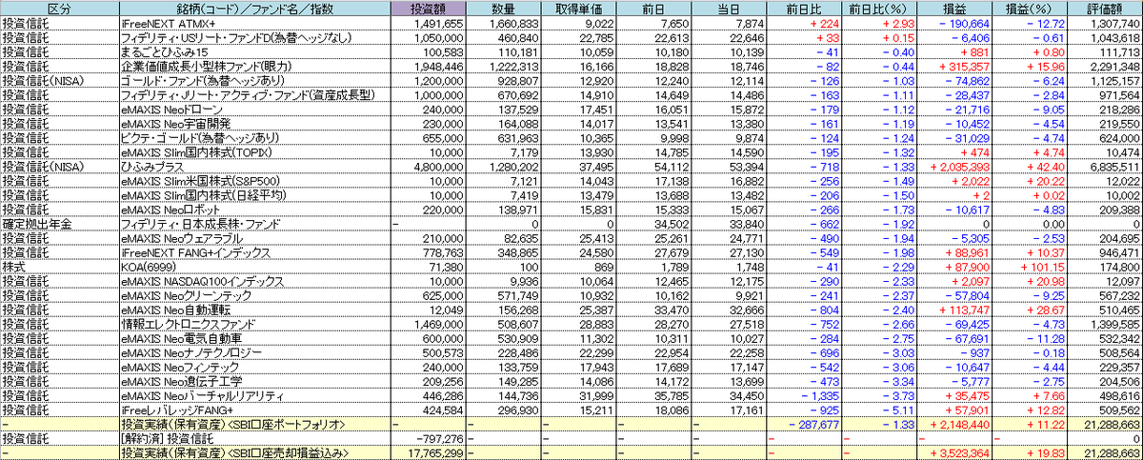Image resolution: width=1143 pixels, height=460 pixels.
Task: Select investment amount 4,800,000 cell
Action: tap(430, 168)
